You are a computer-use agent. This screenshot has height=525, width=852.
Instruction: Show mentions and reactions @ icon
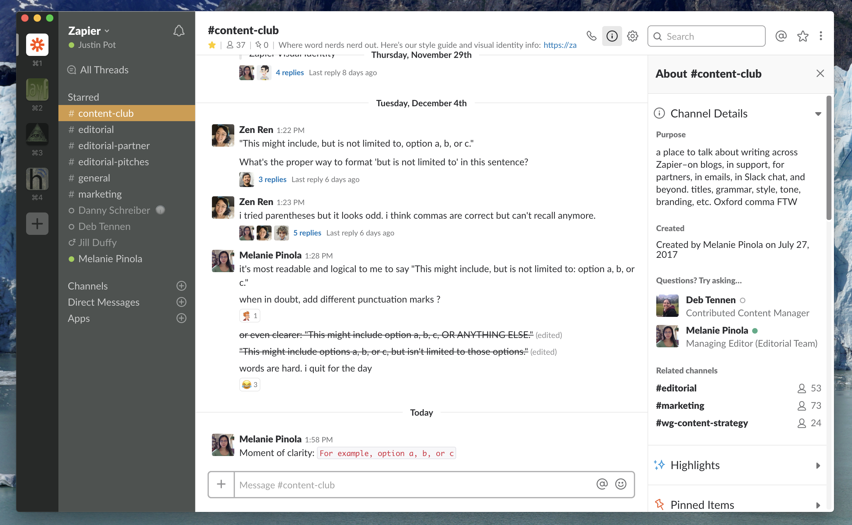click(781, 36)
